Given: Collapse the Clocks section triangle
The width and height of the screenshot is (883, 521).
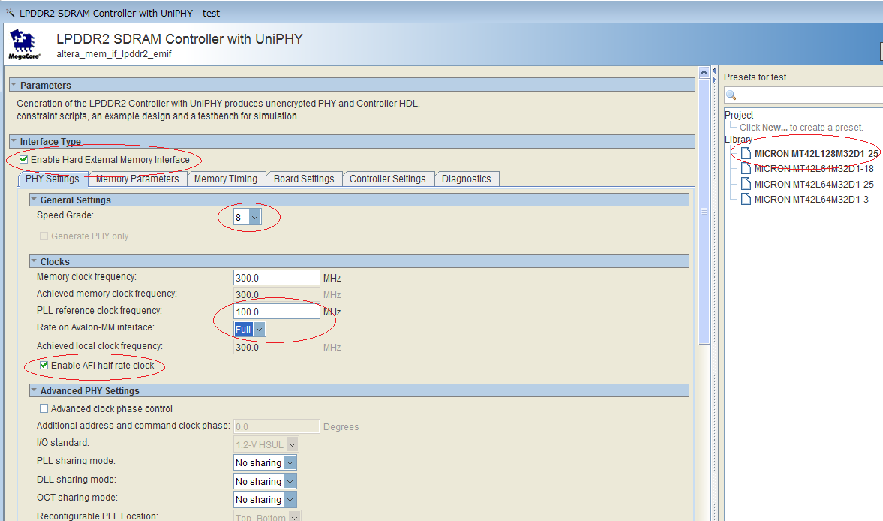Looking at the screenshot, I should coord(34,260).
